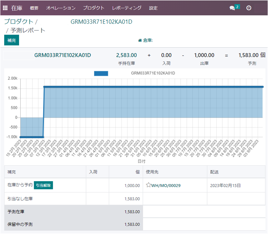Expand the オペレーション menu
268x234 pixels.
[x=61, y=8]
